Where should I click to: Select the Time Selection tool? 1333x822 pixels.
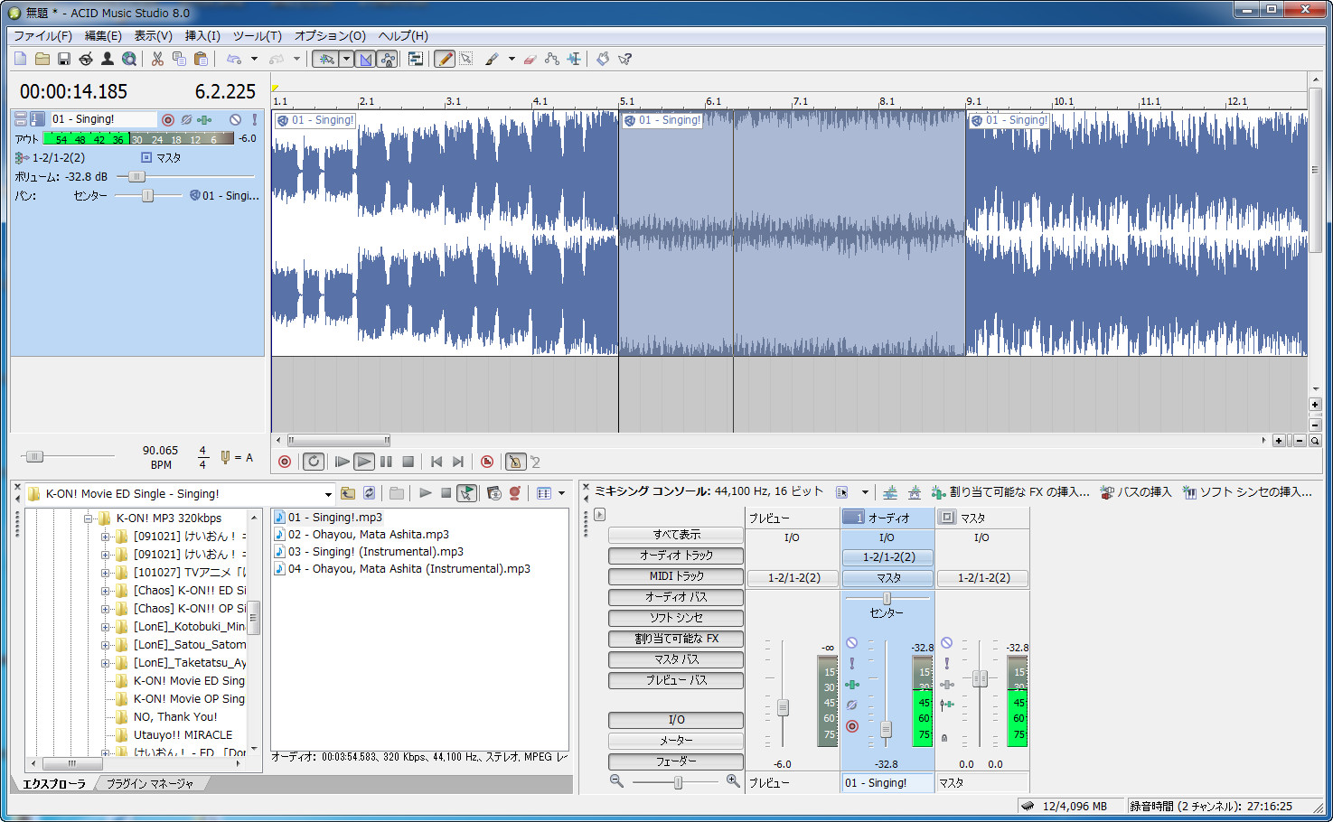[x=574, y=59]
